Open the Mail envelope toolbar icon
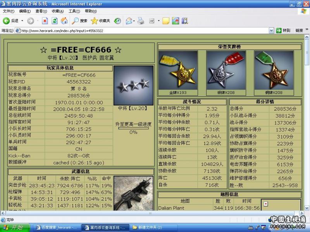Image resolution: width=310 pixels, height=232 pixels. point(129,21)
